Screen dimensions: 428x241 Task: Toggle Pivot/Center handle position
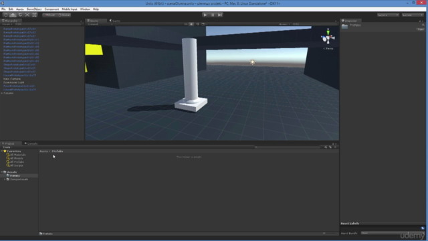coord(49,15)
